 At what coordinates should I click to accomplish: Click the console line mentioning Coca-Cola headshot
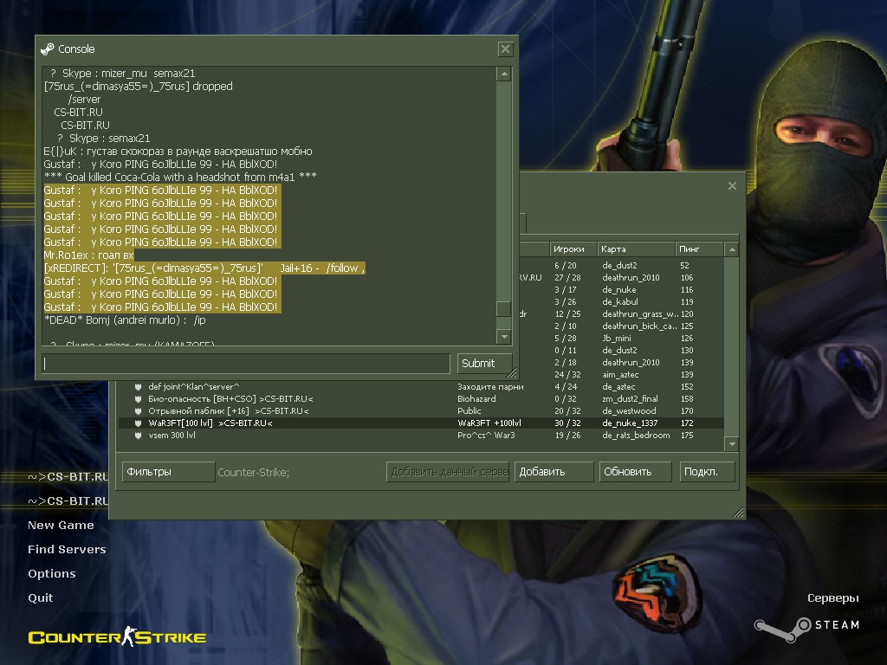click(180, 177)
